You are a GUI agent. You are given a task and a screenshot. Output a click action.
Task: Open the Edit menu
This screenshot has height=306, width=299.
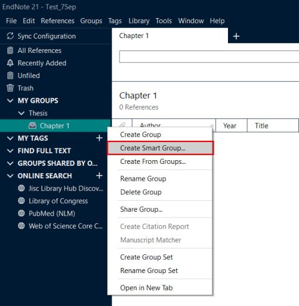(x=29, y=21)
